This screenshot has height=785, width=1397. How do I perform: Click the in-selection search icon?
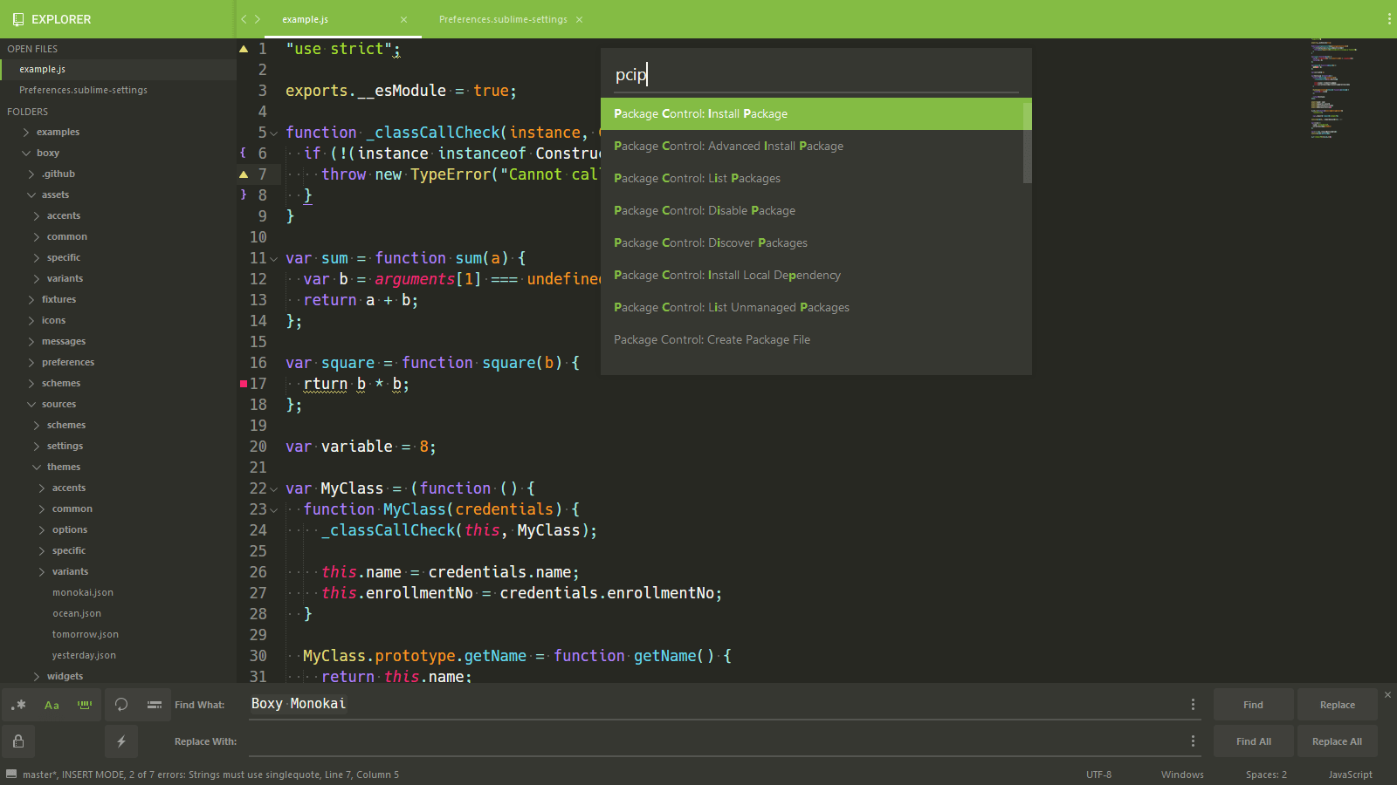[x=155, y=705]
